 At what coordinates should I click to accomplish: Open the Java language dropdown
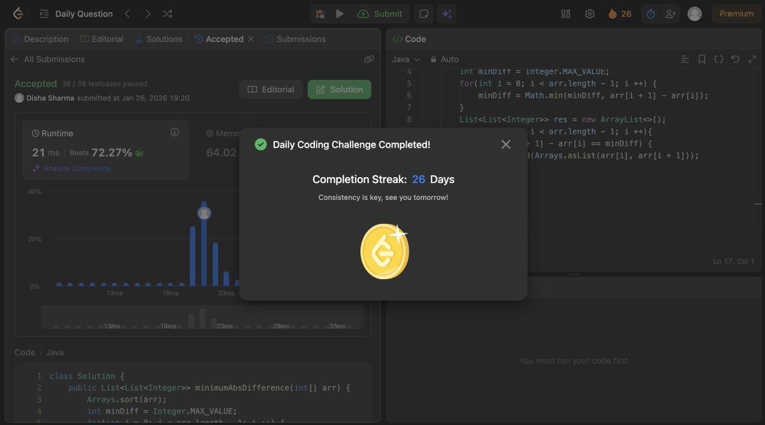(x=405, y=59)
